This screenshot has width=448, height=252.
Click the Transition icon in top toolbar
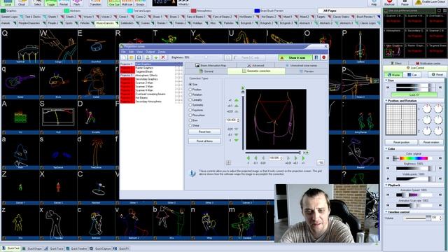(x=95, y=3)
